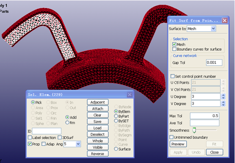
Task: Click the Ave Tol input field
Action: click(205, 123)
